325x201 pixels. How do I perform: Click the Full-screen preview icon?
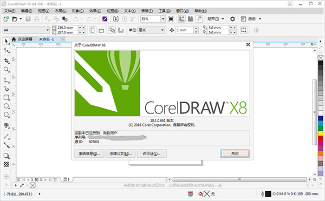171,19
